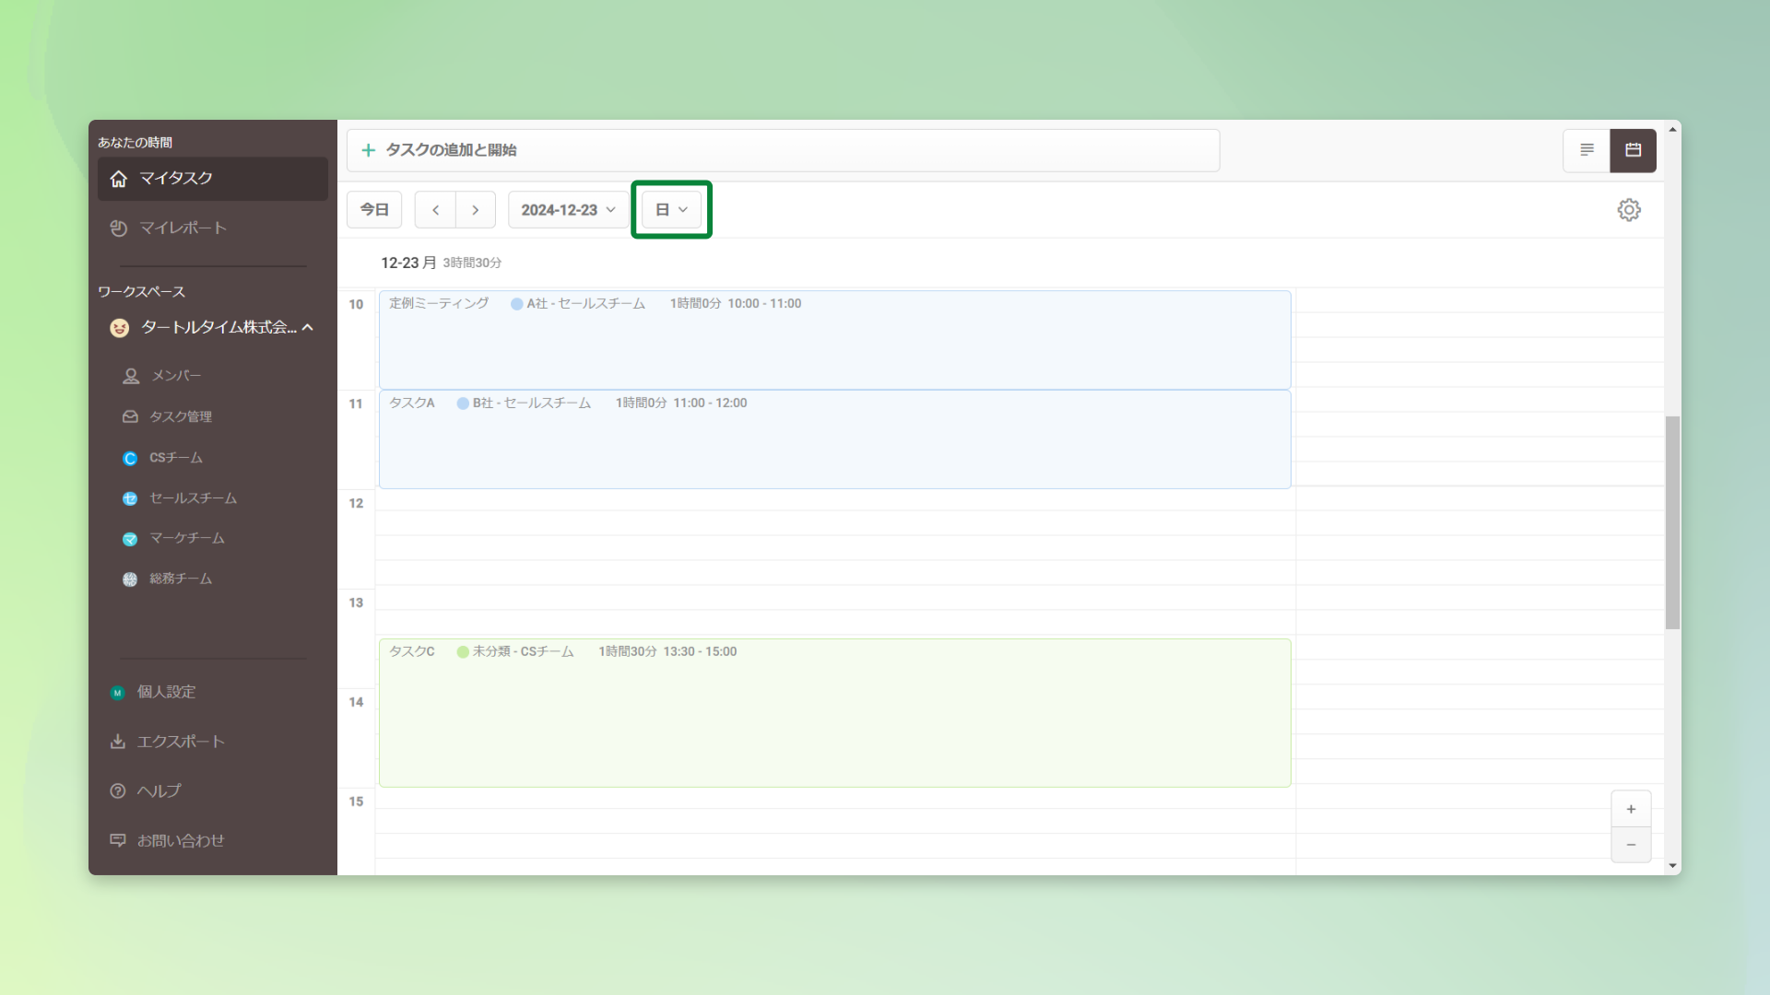Switch to calendar view icon
Image resolution: width=1770 pixels, height=995 pixels.
[1633, 150]
